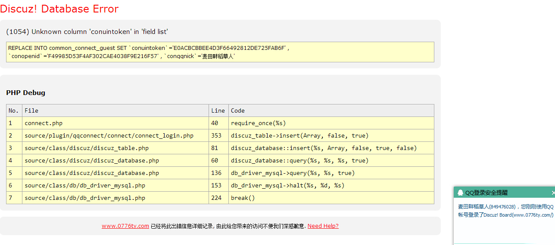
Task: Close the QQ login security reminder popup
Action: click(x=553, y=193)
